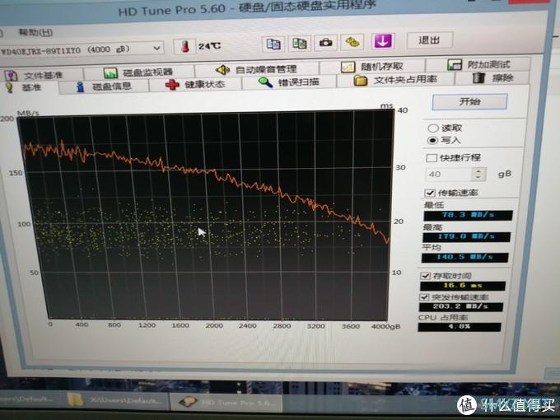Click the short stroke gB value field
This screenshot has height=420, width=560.
coord(449,175)
